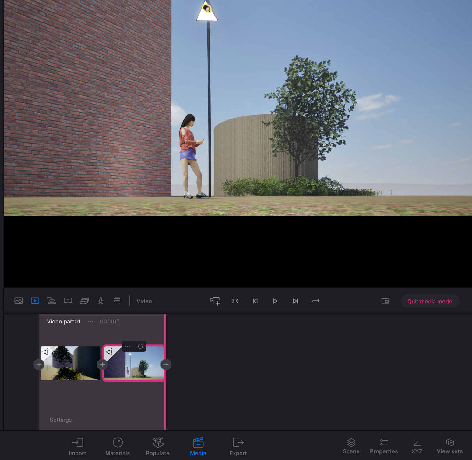Open selected keyframe's three-dot options

coord(128,346)
